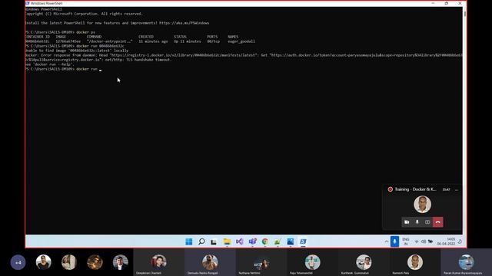Click the 'See docker run --help' line
Screen dimensions: 492x276
pyautogui.click(x=50, y=64)
